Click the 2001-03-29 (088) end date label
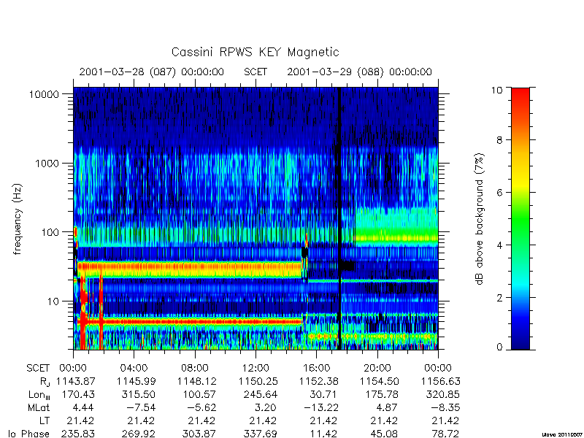This screenshot has width=584, height=438. [359, 72]
